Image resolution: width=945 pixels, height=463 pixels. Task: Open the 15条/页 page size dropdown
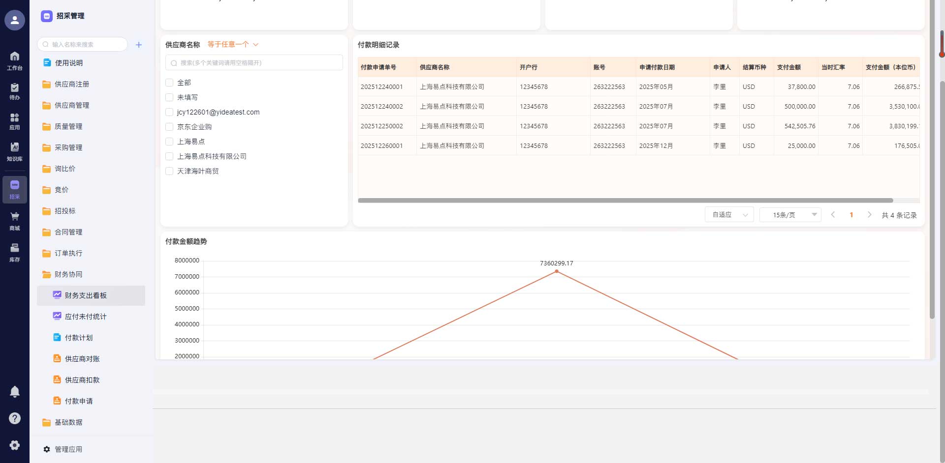click(x=790, y=215)
